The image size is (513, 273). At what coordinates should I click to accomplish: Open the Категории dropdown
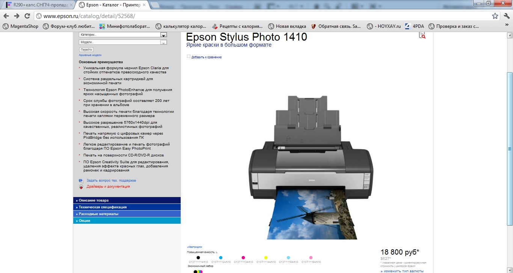[x=123, y=35]
